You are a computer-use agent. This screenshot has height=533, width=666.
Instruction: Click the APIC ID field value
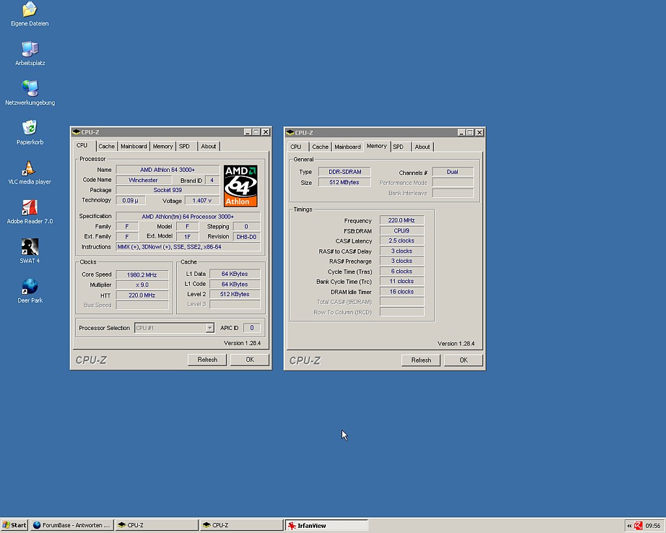click(x=252, y=328)
